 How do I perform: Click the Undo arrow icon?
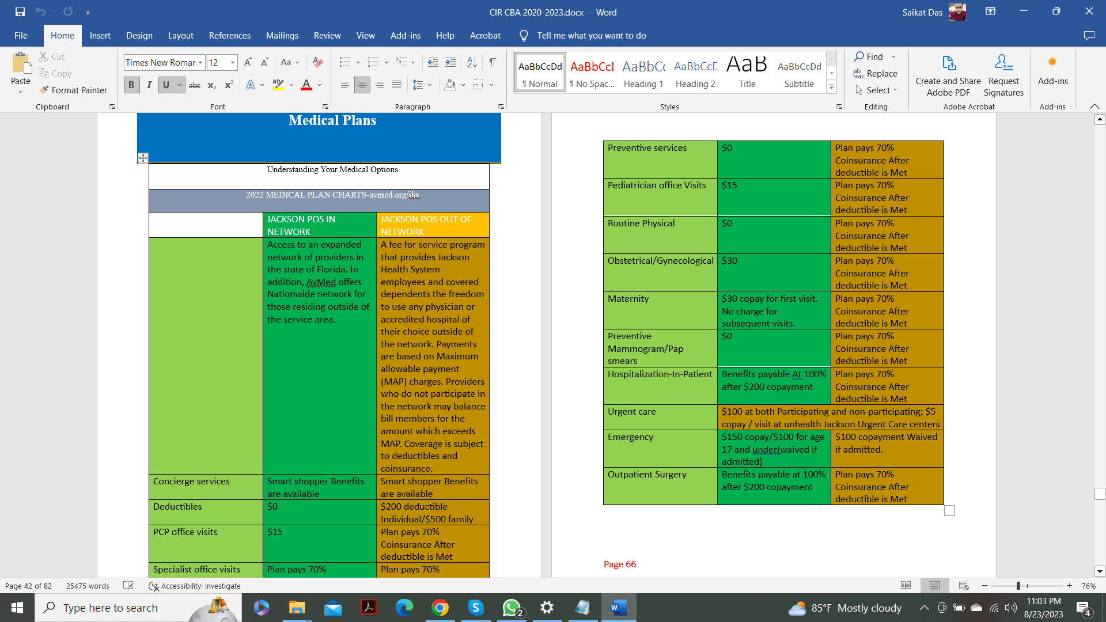40,12
